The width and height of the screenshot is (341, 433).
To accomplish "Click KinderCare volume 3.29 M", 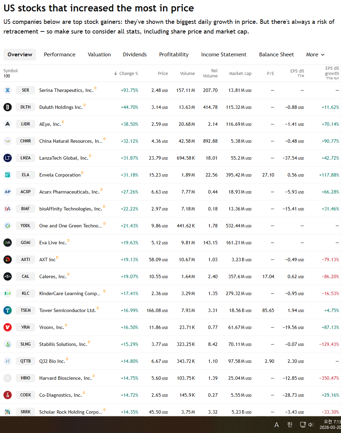I will point(188,293).
